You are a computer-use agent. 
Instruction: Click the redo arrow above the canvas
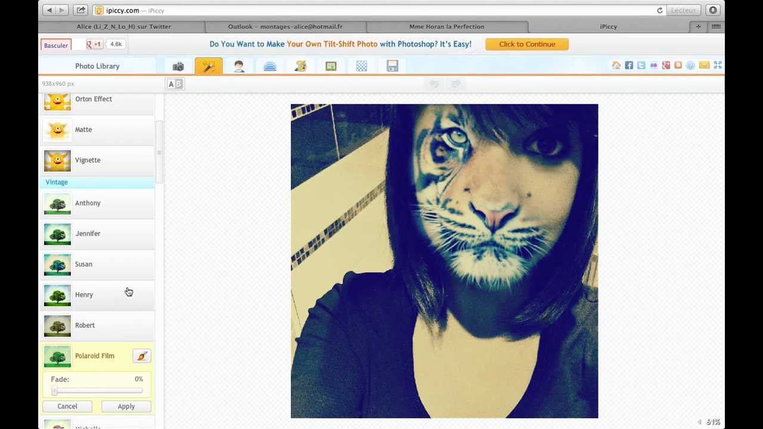pyautogui.click(x=455, y=84)
